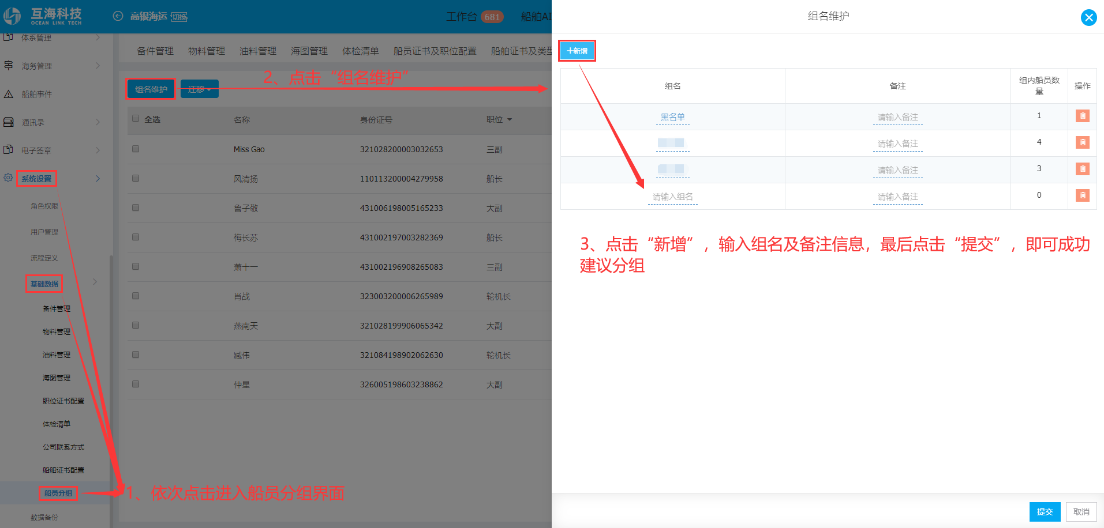This screenshot has height=528, width=1104.
Task: Open 流程定义 in the sidebar
Action: [x=44, y=258]
